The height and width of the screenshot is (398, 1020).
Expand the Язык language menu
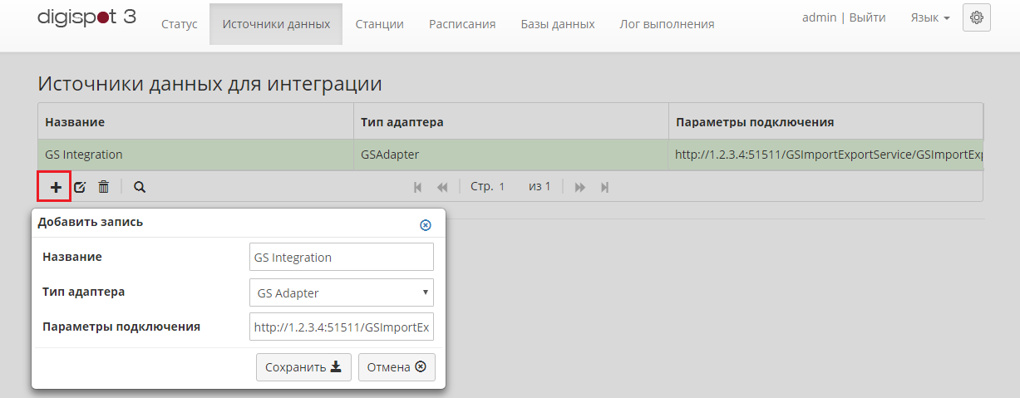click(930, 17)
